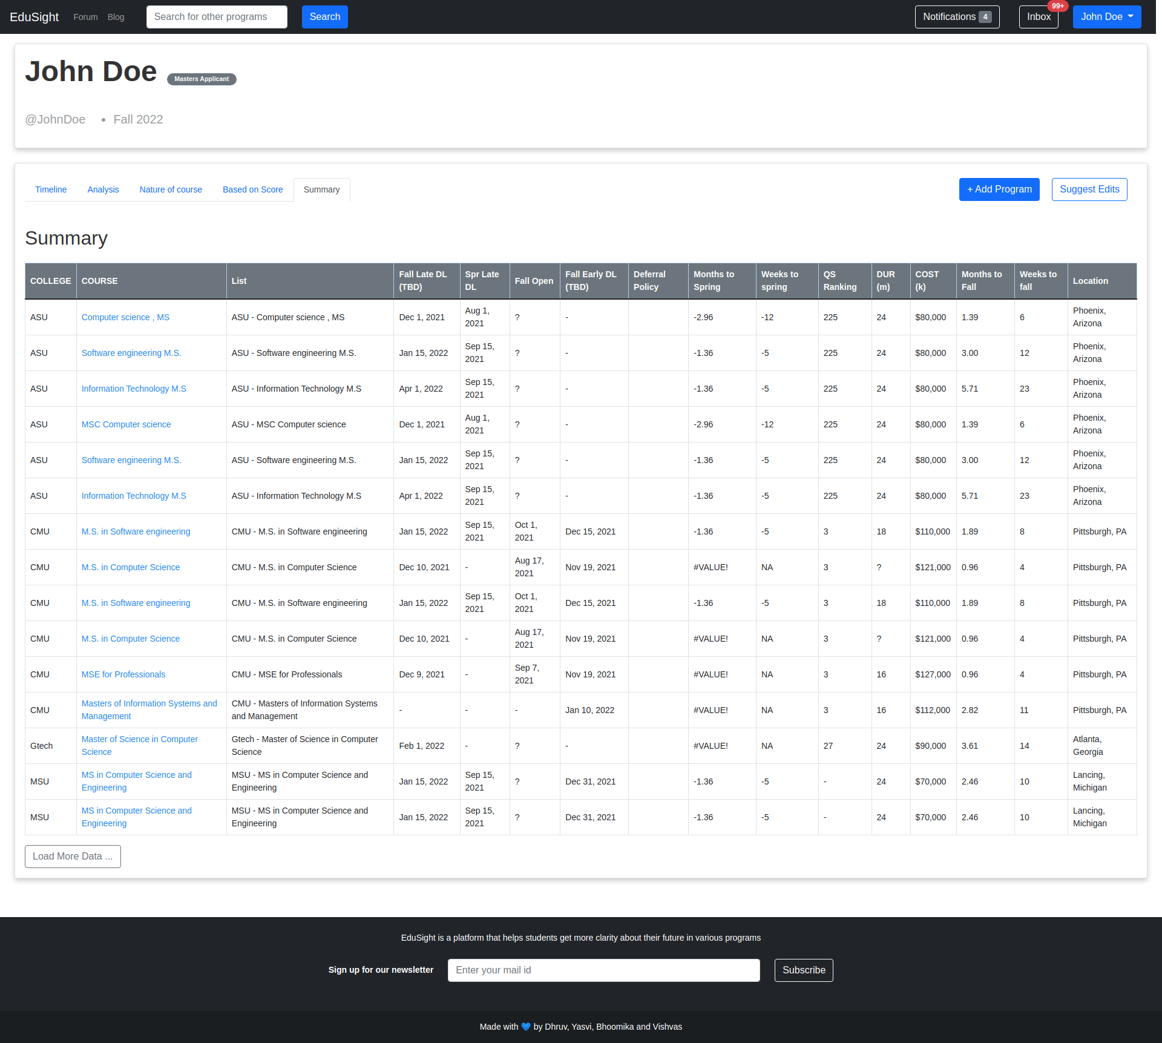Open the Forum link in navbar
Screen dimensions: 1162x1043
[x=85, y=17]
